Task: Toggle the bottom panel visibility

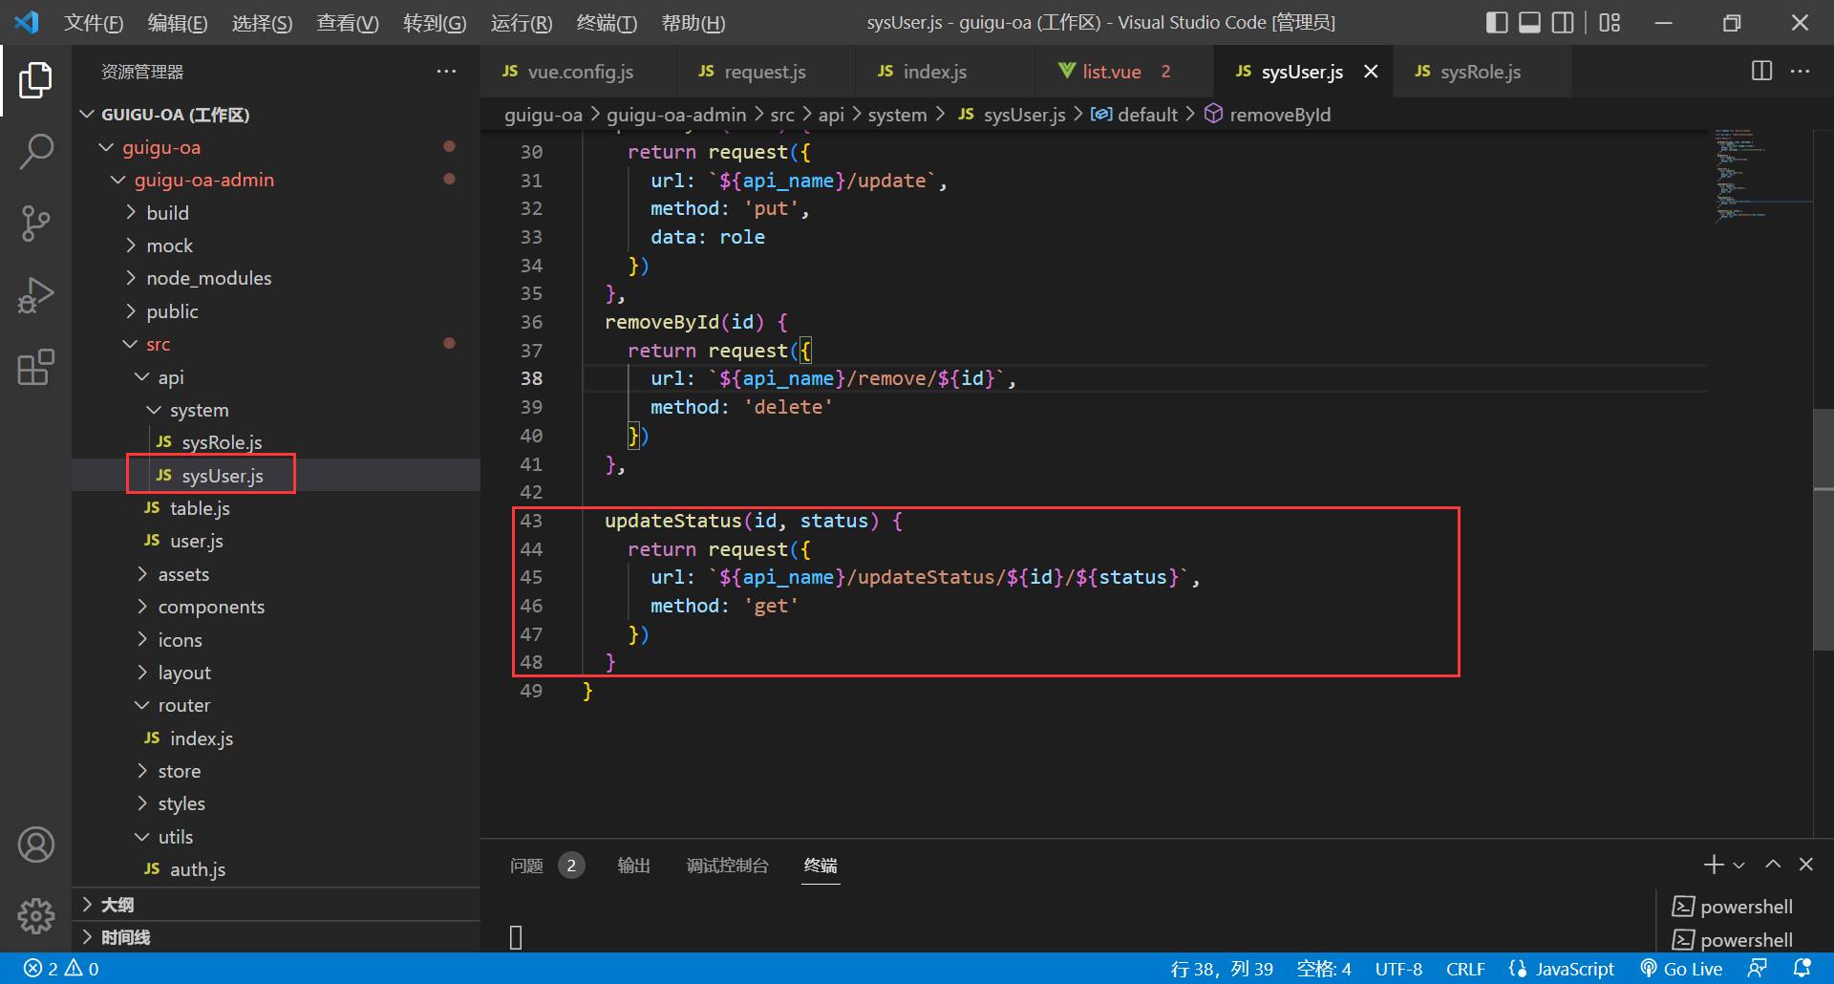Action: (x=1529, y=23)
